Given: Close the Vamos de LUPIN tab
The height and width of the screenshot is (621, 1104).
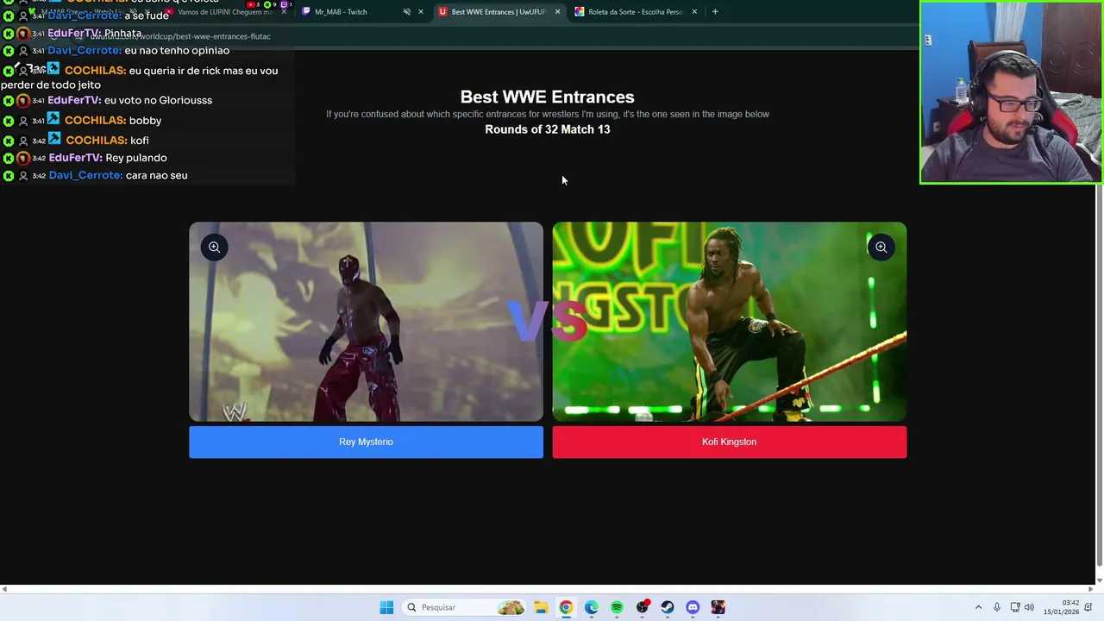Looking at the screenshot, I should [x=284, y=12].
